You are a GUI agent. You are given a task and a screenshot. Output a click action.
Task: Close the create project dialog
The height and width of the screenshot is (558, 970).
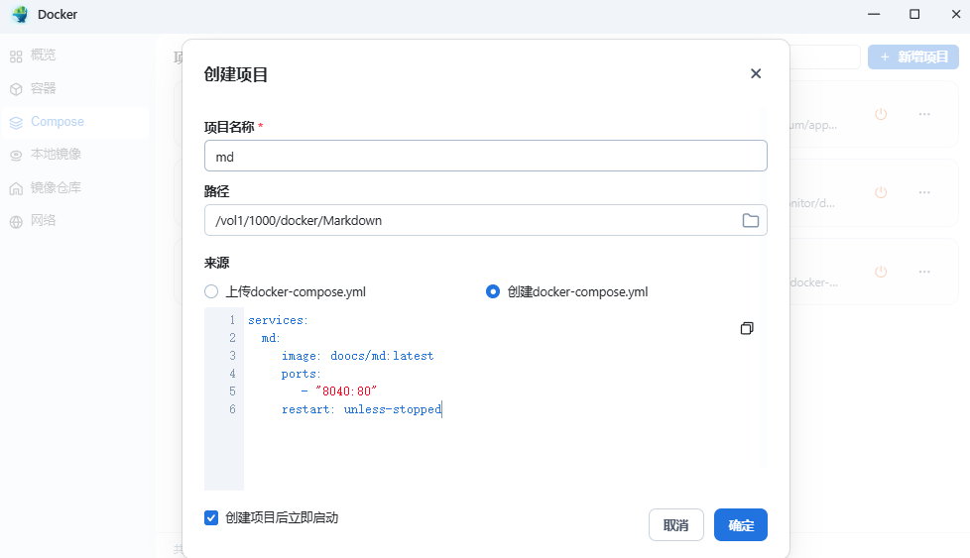(x=756, y=73)
